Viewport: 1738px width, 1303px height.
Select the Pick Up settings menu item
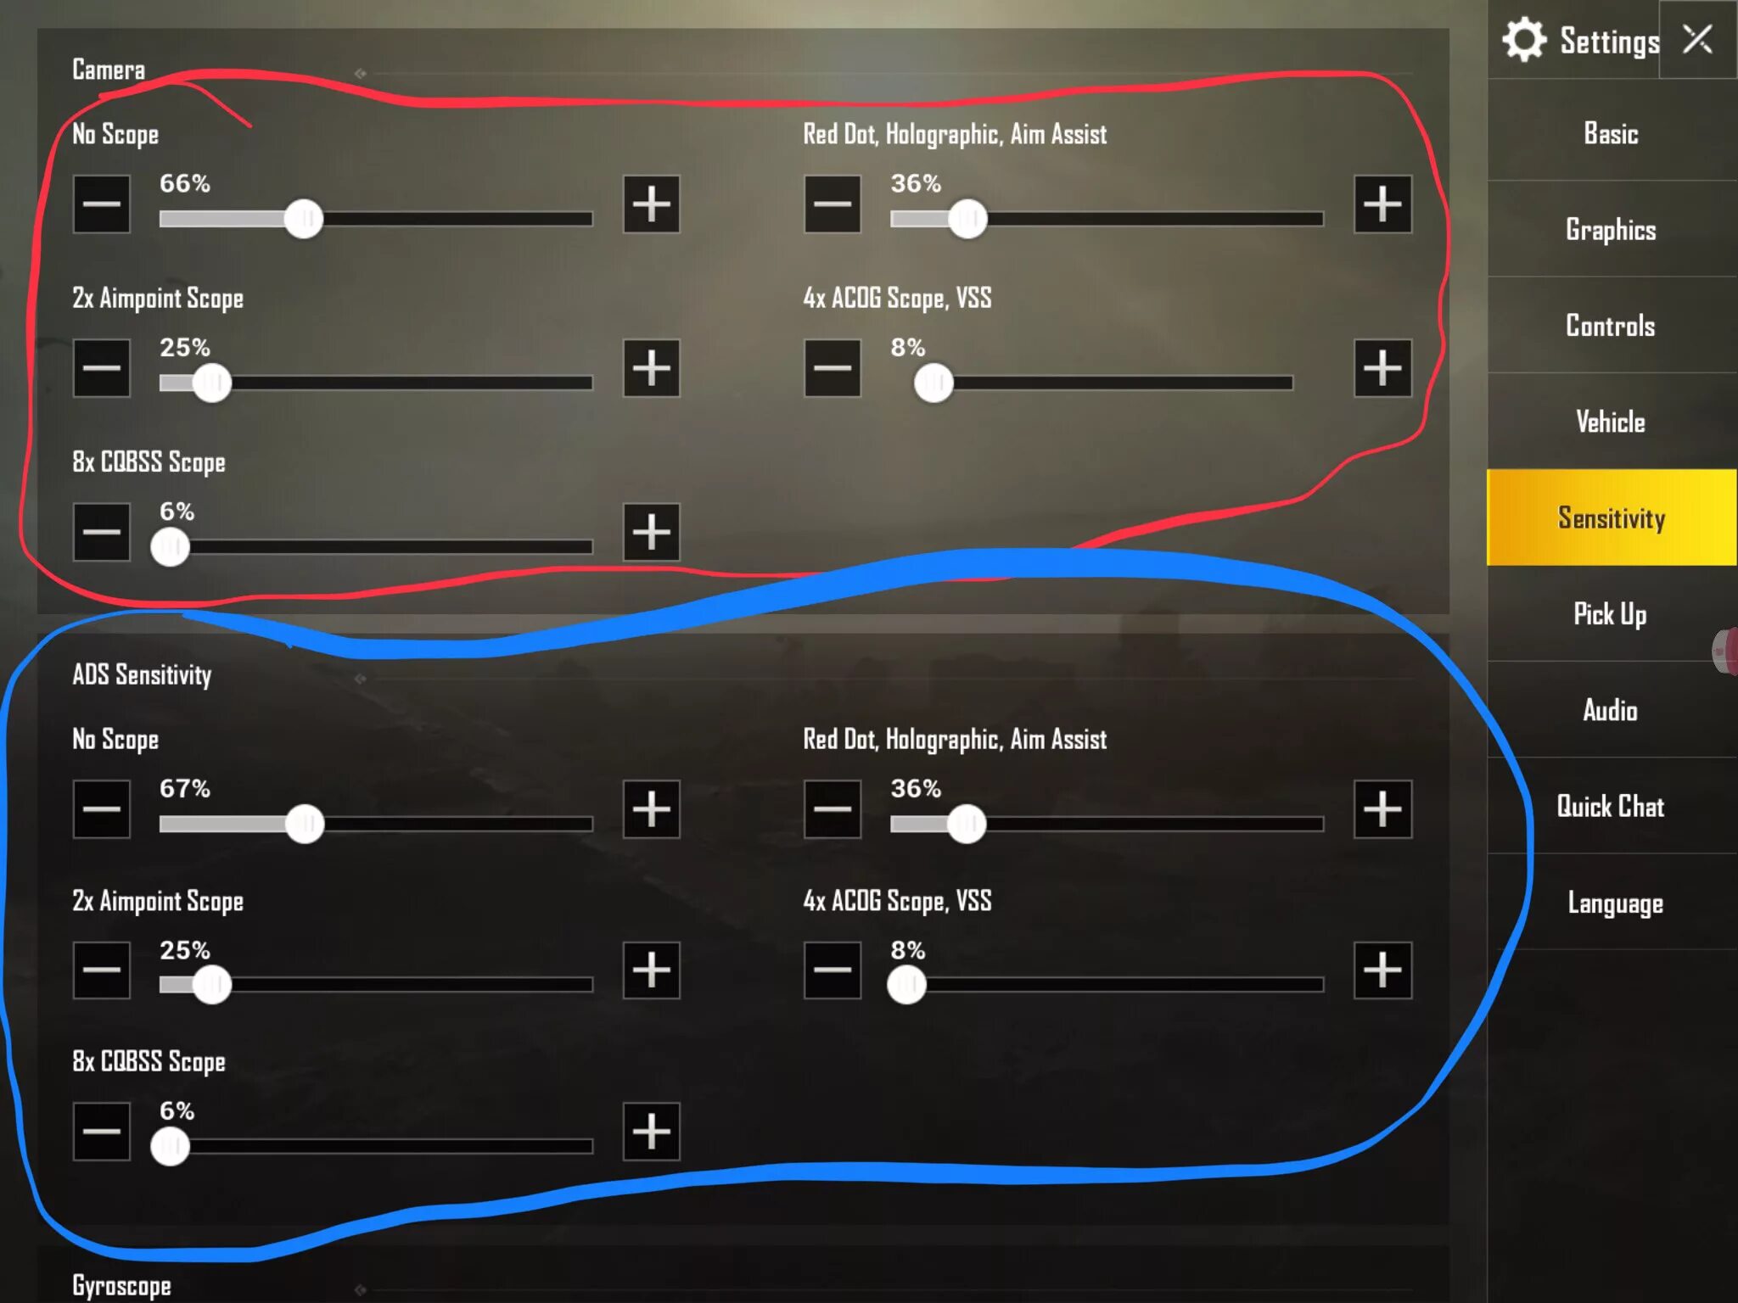click(x=1609, y=613)
